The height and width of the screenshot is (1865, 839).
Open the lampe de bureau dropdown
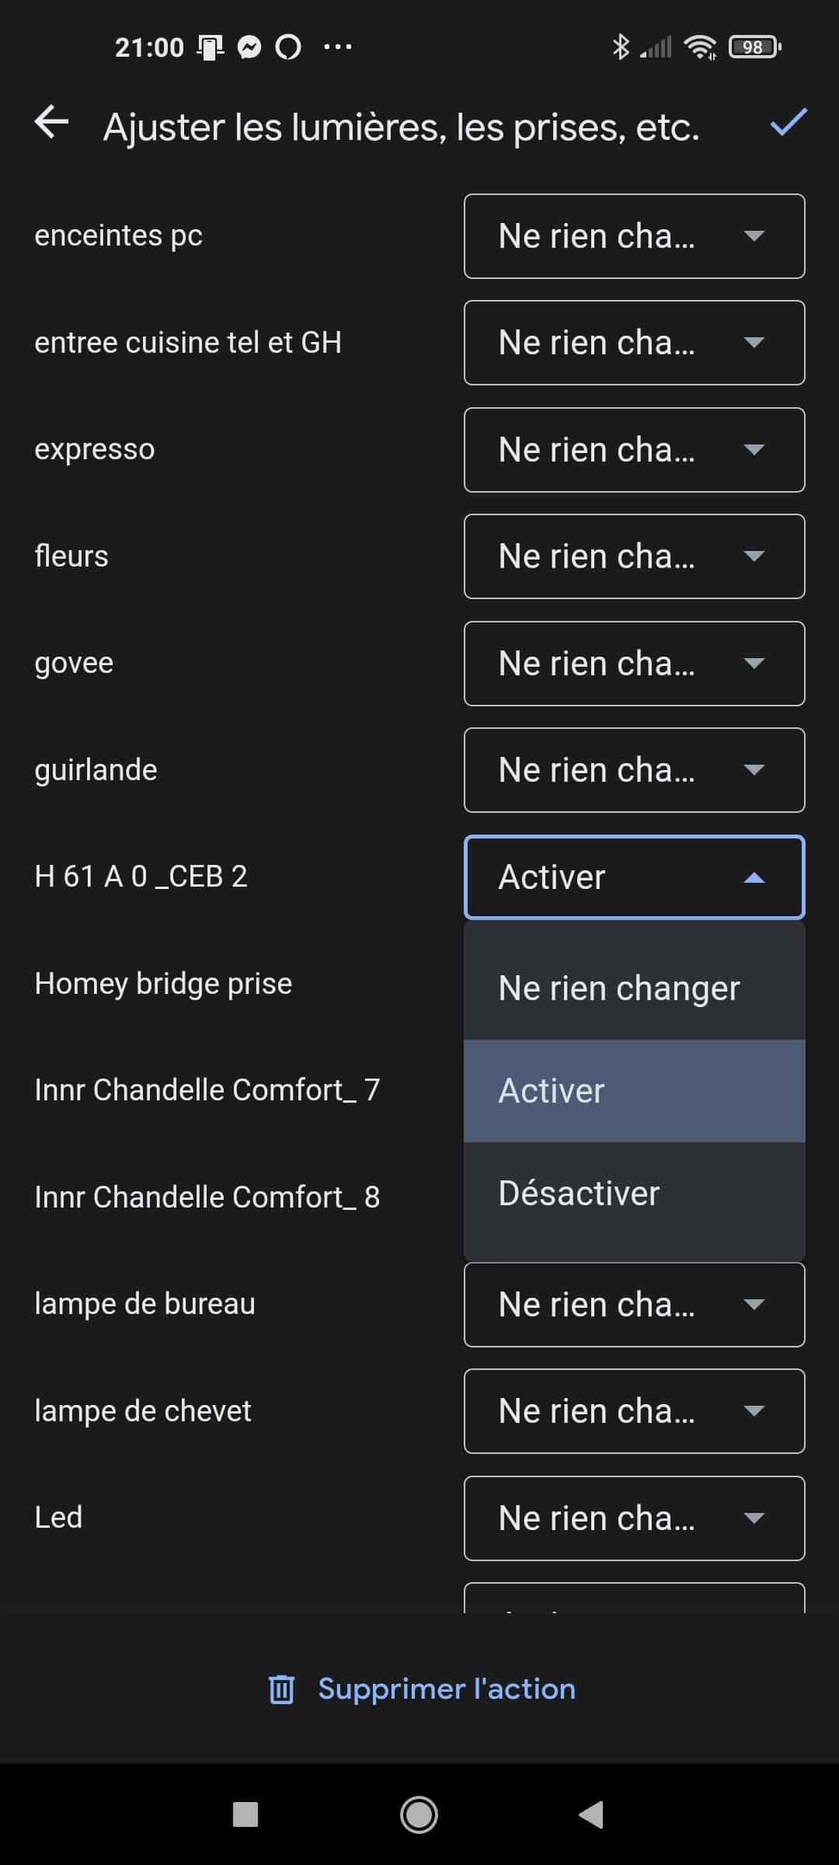(635, 1305)
